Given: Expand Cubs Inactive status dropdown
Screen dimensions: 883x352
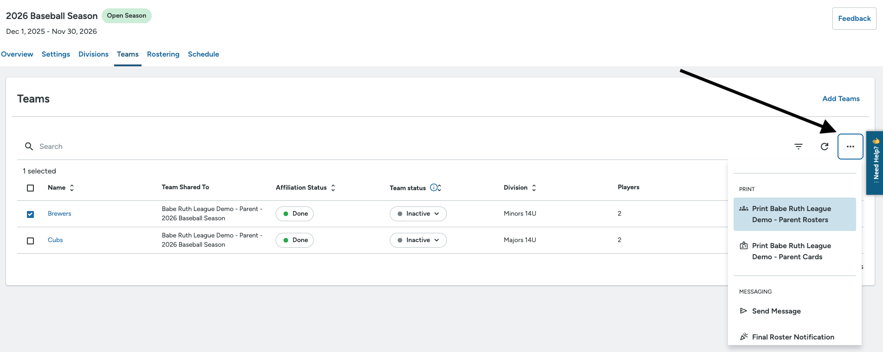Looking at the screenshot, I should (x=418, y=240).
